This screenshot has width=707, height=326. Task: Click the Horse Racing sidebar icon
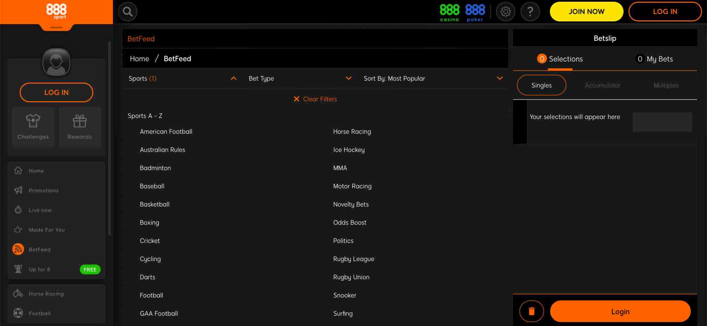click(x=18, y=293)
